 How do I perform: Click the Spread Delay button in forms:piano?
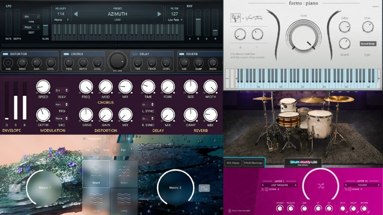[x=368, y=44]
